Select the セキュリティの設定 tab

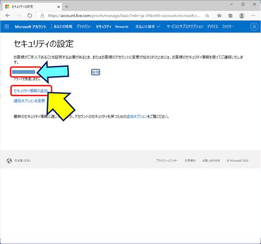tap(32, 7)
